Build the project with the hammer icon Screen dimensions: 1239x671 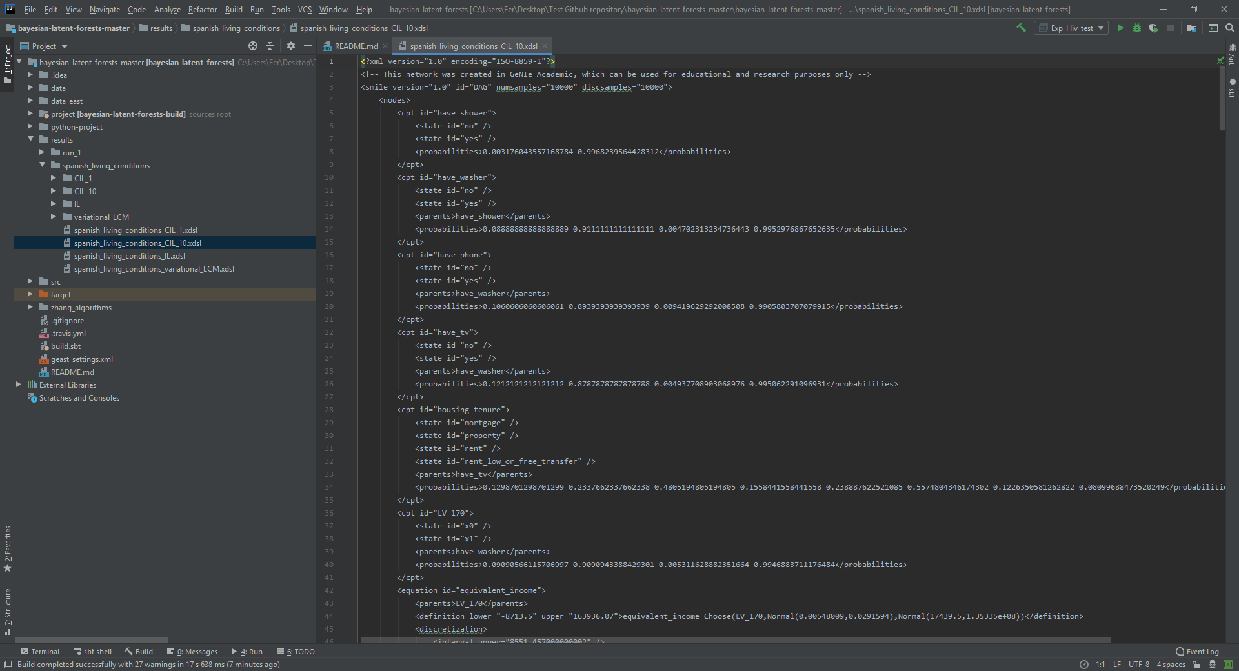tap(1021, 28)
